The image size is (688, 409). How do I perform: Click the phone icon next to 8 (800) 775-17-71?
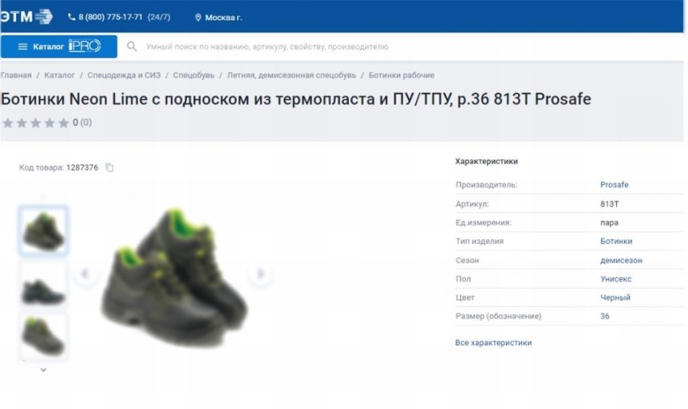[71, 17]
